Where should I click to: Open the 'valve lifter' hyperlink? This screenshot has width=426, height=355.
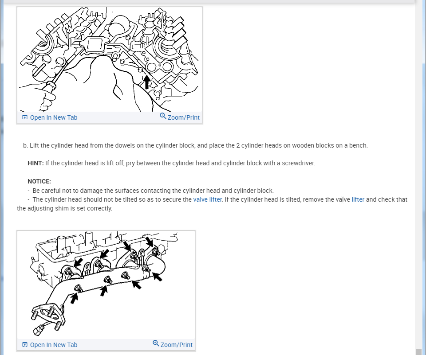[x=208, y=199]
